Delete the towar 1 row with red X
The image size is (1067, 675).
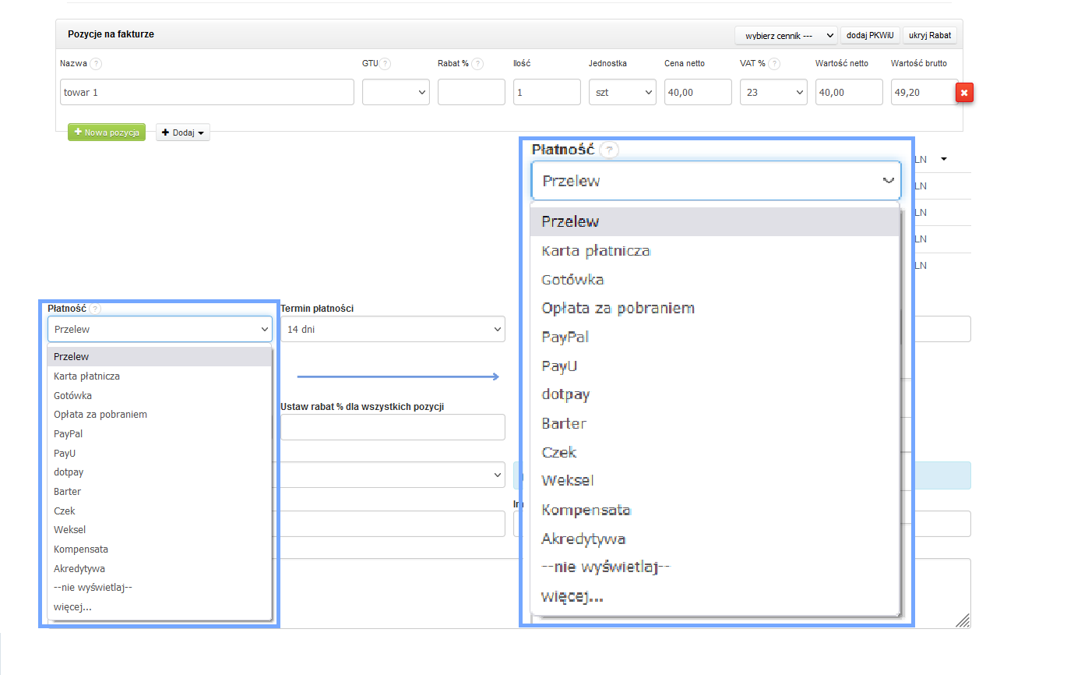pos(964,93)
